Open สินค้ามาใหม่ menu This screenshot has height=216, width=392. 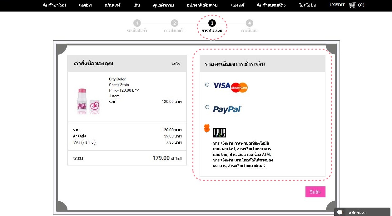click(x=55, y=5)
